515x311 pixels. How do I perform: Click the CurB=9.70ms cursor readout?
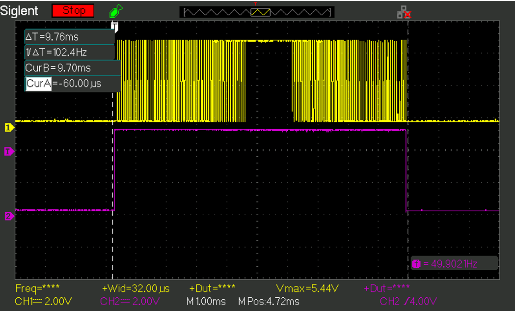tap(73, 68)
